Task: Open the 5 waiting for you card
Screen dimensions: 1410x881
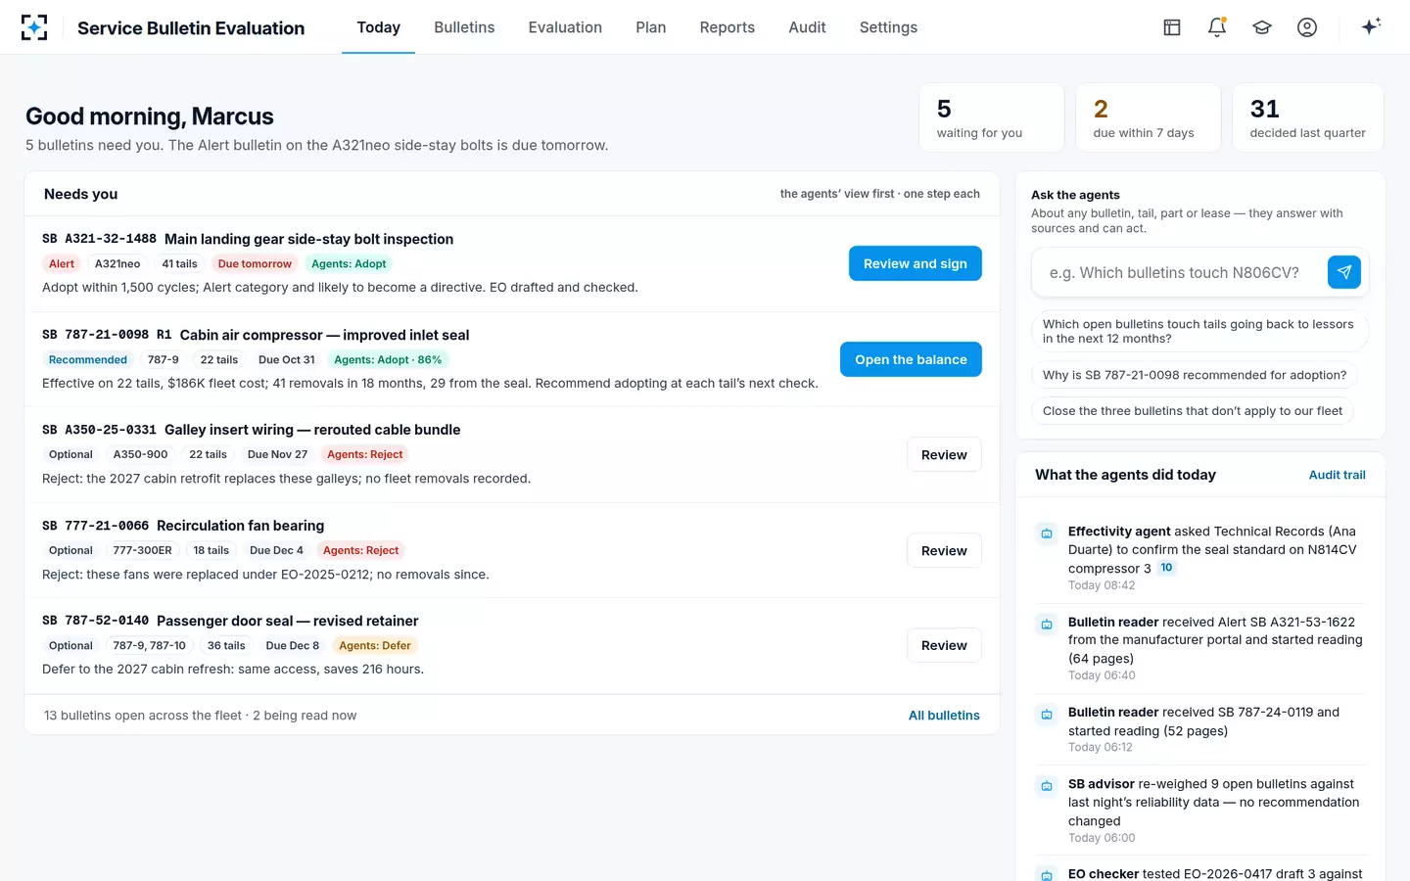Action: tap(991, 117)
